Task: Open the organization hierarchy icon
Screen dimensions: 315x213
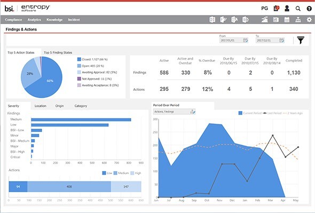Action: [x=298, y=20]
